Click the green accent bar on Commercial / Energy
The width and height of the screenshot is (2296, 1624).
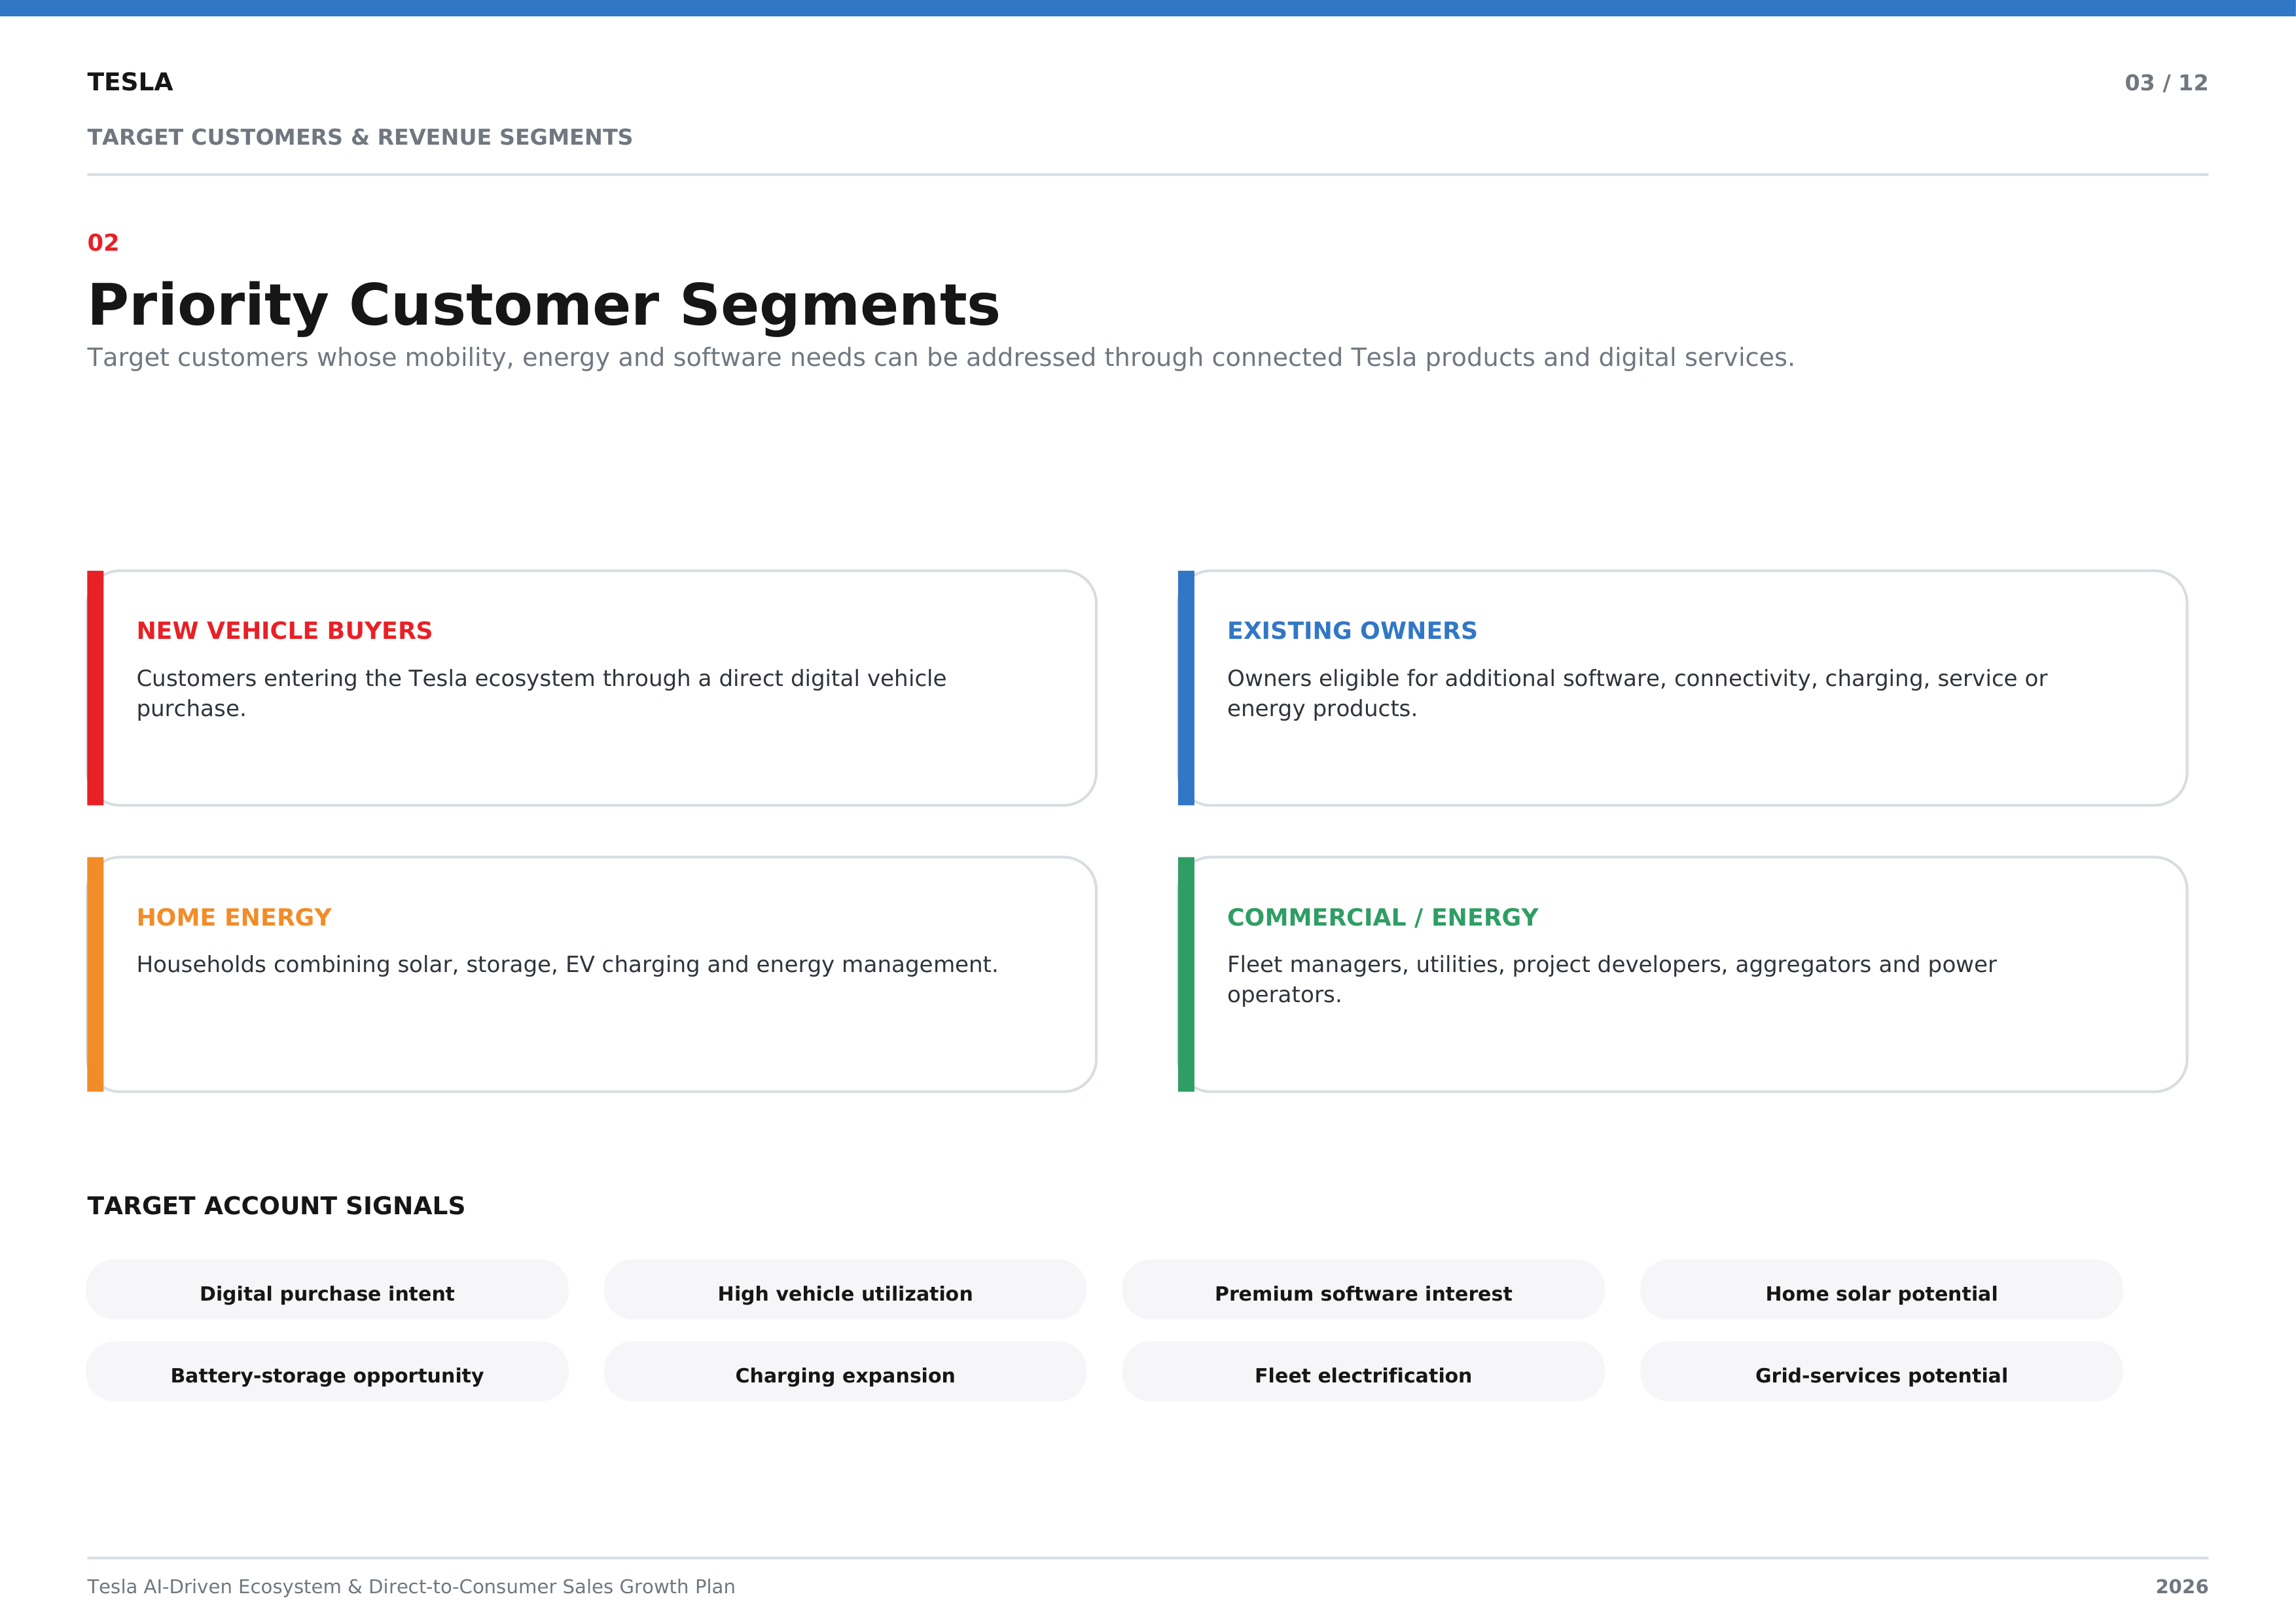click(x=1186, y=974)
